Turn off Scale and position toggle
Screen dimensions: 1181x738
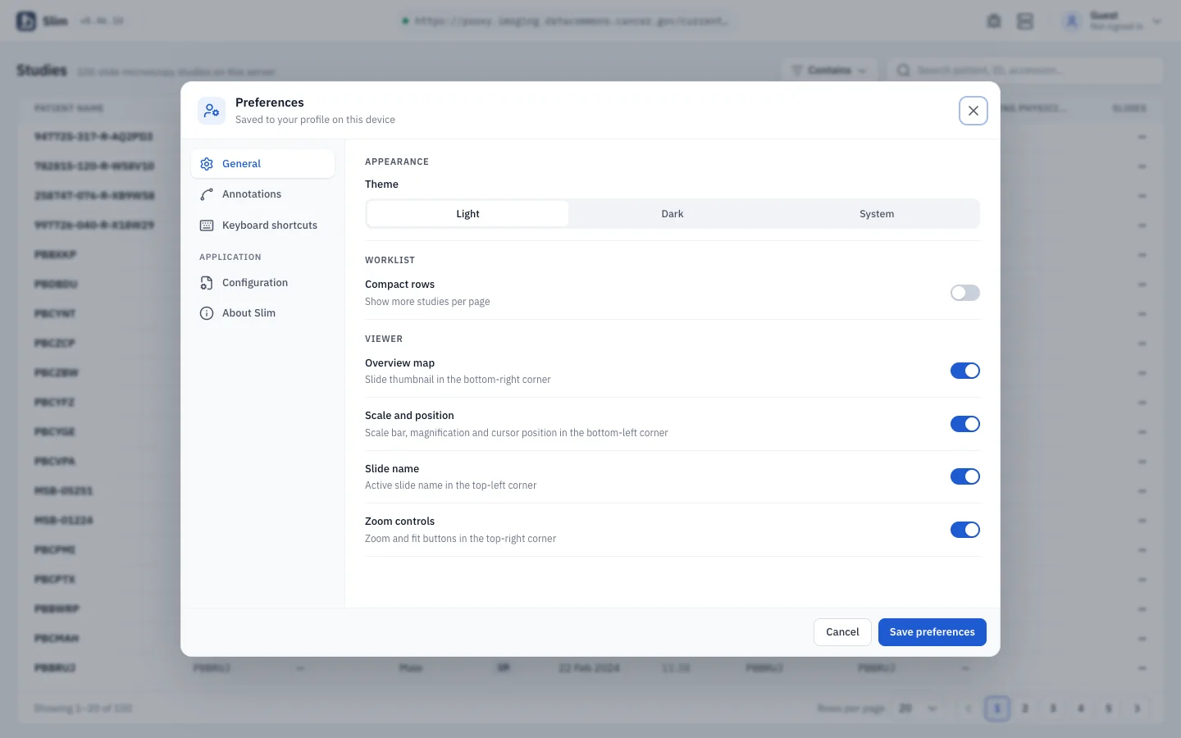(964, 424)
